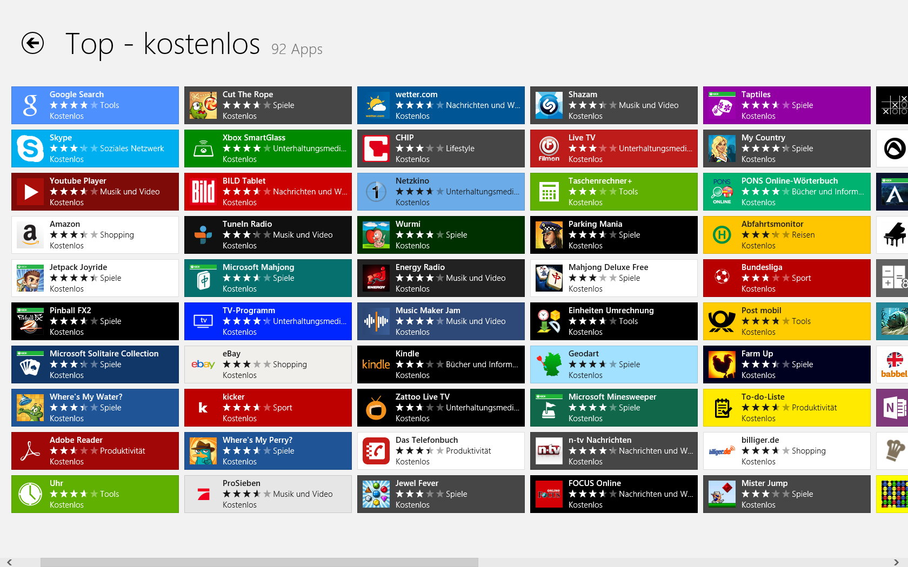This screenshot has height=567, width=908.
Task: Open the Live TV Filmon tile
Action: point(614,148)
